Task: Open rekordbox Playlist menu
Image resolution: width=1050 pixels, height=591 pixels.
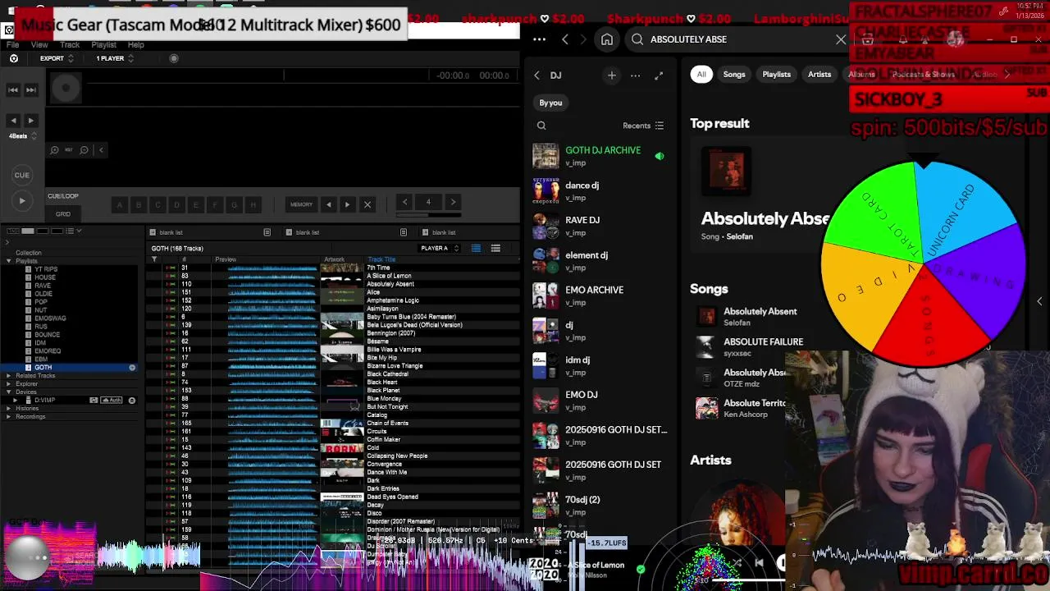Action: point(103,44)
